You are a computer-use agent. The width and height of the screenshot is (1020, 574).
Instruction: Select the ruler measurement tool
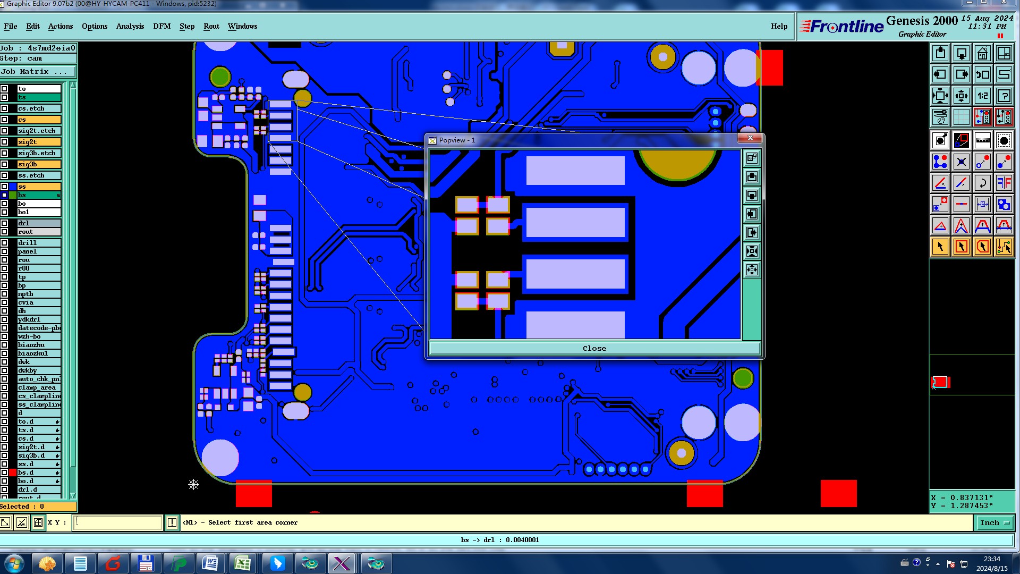point(982,141)
